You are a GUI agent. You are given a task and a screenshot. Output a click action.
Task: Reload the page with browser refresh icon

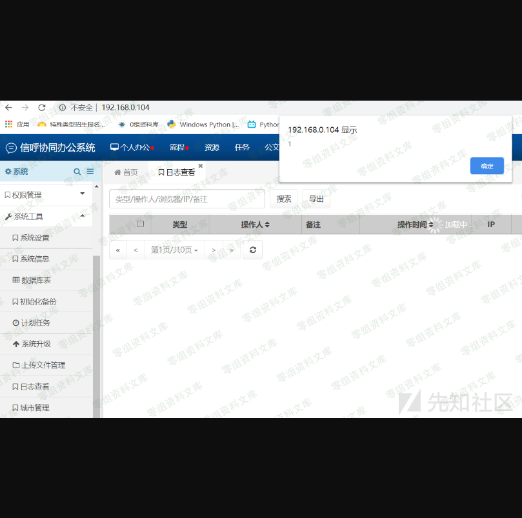coord(42,108)
